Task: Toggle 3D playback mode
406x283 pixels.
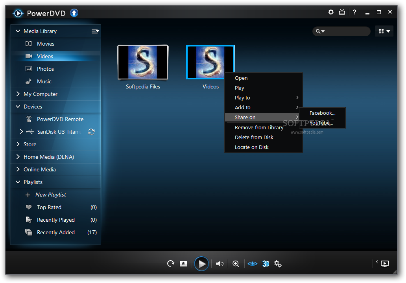Action: coord(266,264)
